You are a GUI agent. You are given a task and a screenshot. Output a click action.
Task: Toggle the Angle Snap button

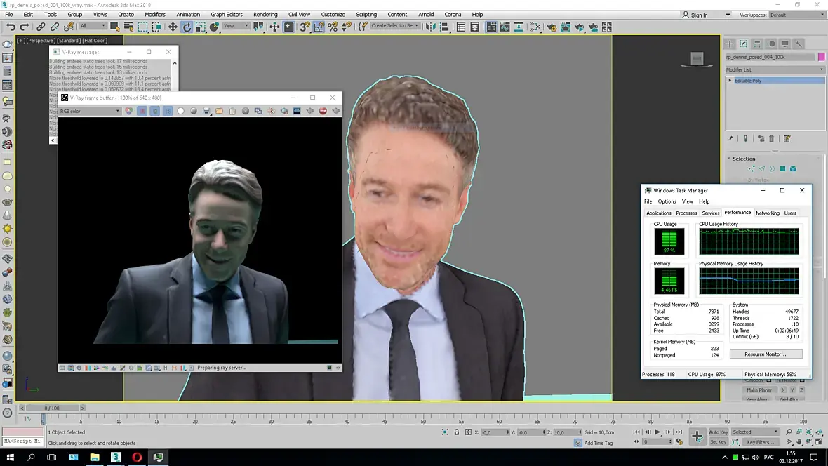[319, 27]
